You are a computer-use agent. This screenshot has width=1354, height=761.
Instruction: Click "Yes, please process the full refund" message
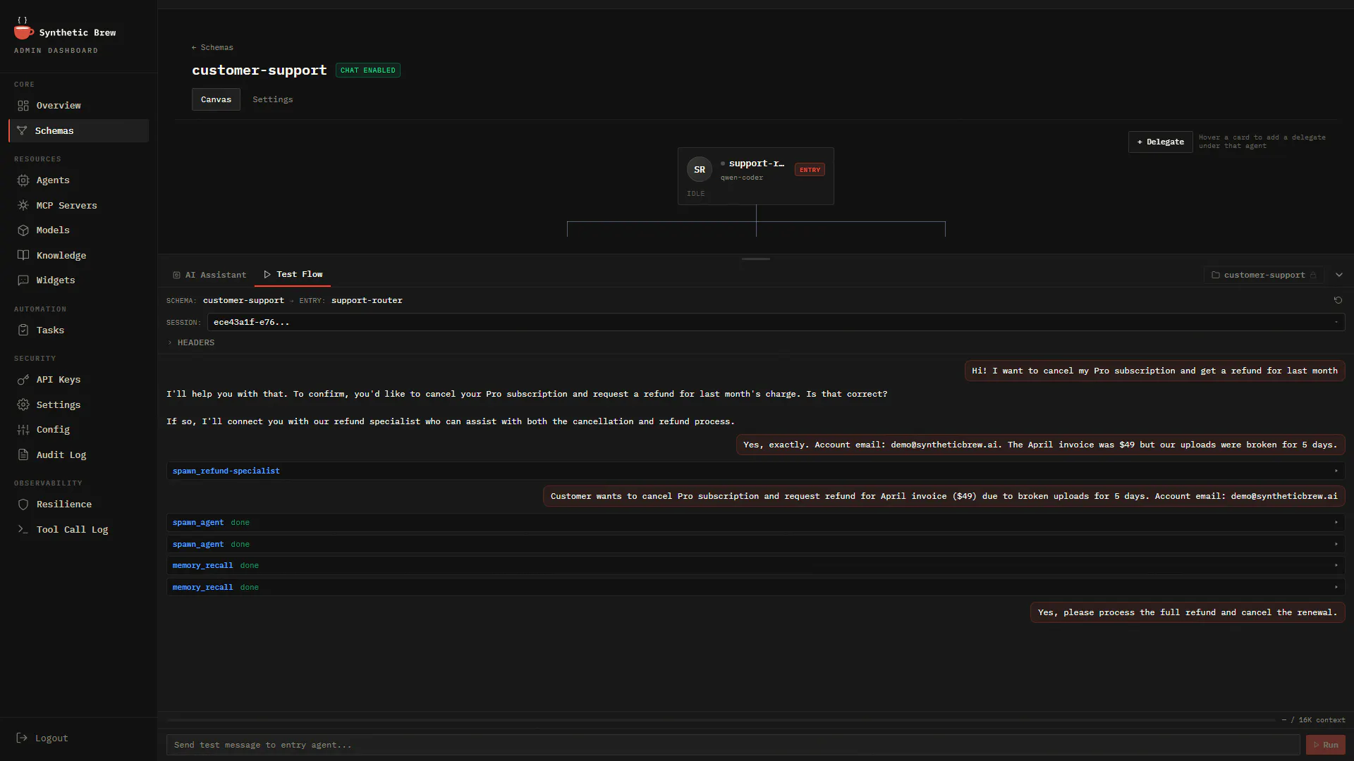point(1187,613)
